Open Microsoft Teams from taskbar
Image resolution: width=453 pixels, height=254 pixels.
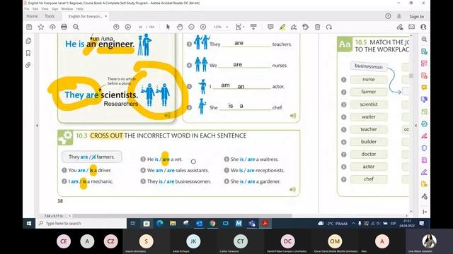point(252,223)
